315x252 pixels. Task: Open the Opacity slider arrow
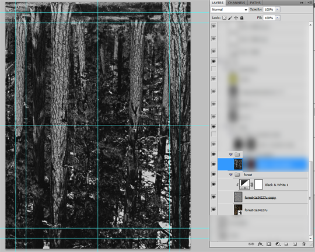(278, 9)
